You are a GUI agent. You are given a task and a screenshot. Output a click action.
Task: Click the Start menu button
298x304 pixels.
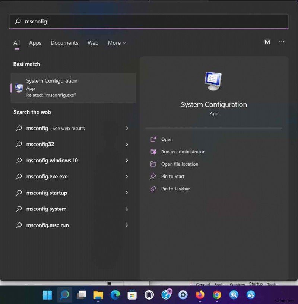[x=47, y=295]
